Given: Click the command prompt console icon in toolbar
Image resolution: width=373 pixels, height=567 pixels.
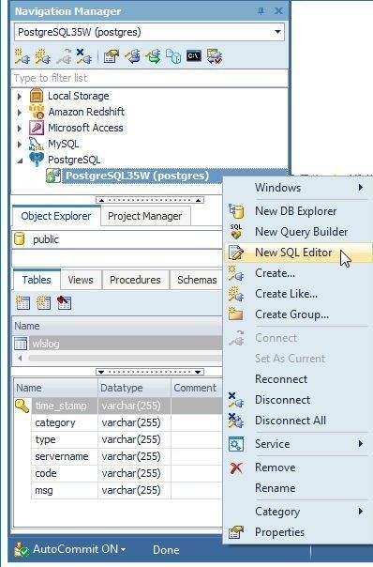Looking at the screenshot, I should 194,56.
